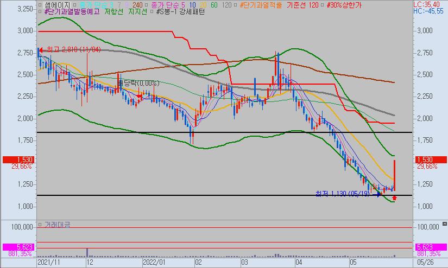This screenshot has height=268, width=448.
Task: Select the green 저항선 legend label
Action: (x=113, y=12)
